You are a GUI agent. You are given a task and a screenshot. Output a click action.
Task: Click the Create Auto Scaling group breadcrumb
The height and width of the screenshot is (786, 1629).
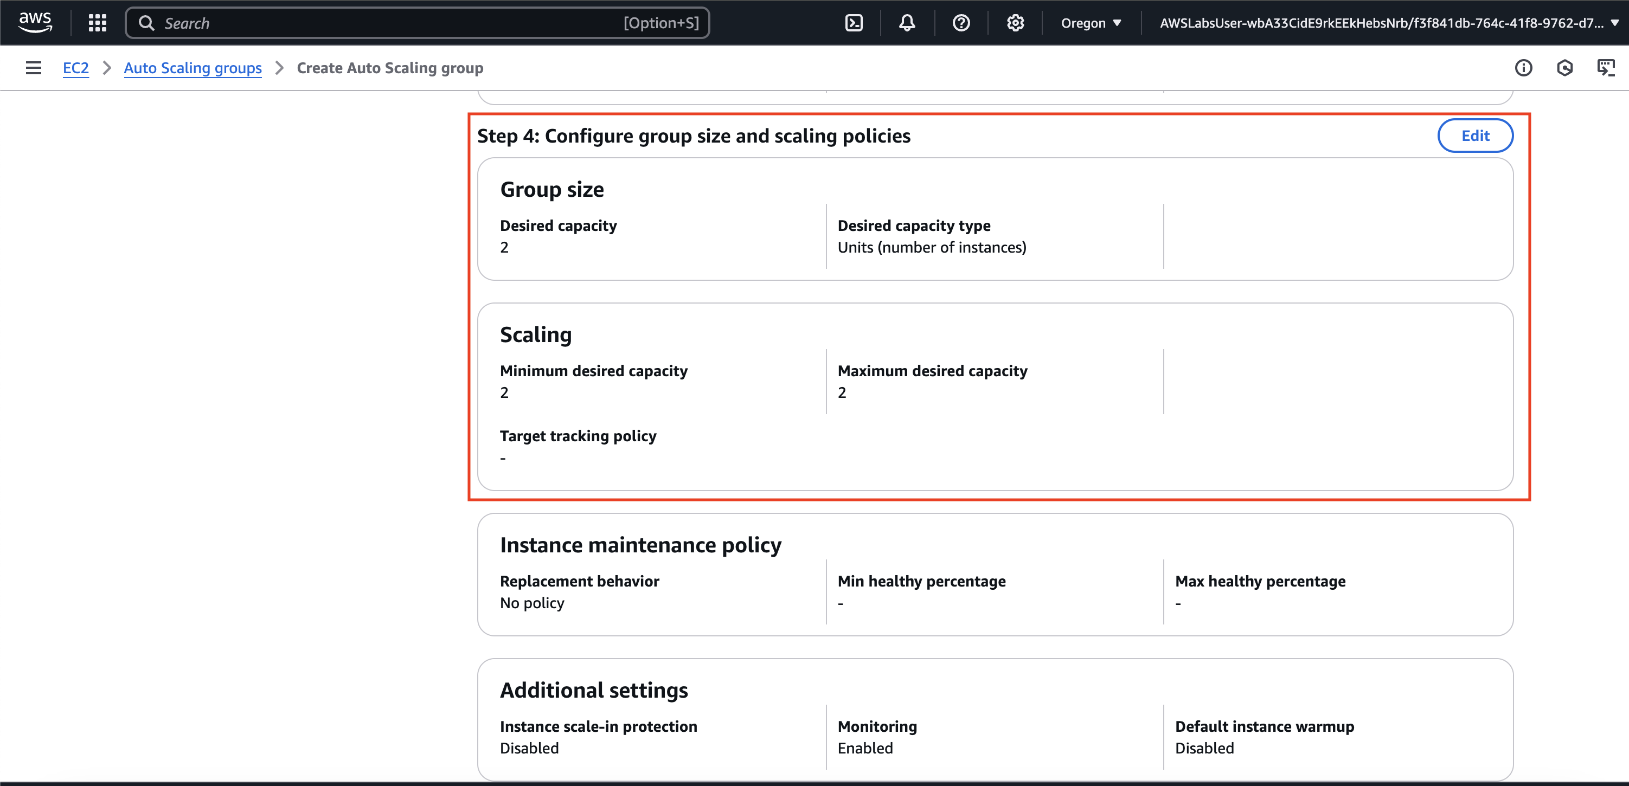[x=389, y=68]
